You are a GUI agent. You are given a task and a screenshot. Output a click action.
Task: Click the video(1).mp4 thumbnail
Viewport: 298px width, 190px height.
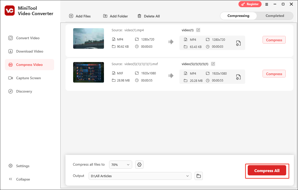tap(89, 38)
